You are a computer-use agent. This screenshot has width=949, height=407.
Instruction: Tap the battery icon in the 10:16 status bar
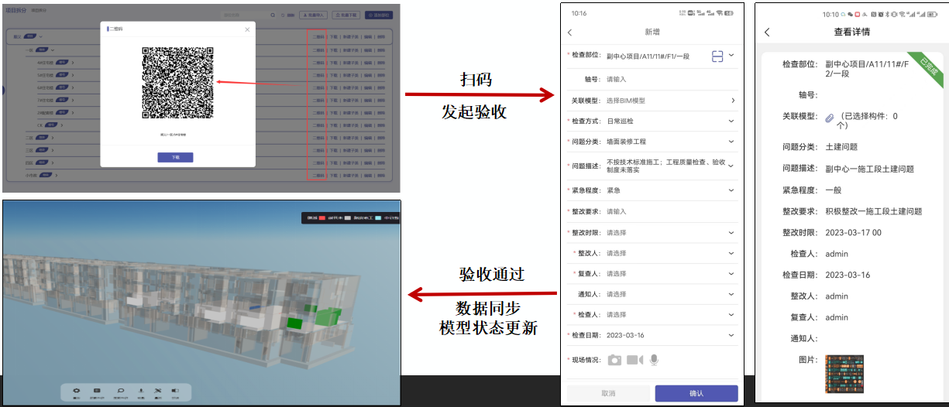point(729,13)
